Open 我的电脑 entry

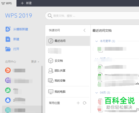tap(68, 92)
